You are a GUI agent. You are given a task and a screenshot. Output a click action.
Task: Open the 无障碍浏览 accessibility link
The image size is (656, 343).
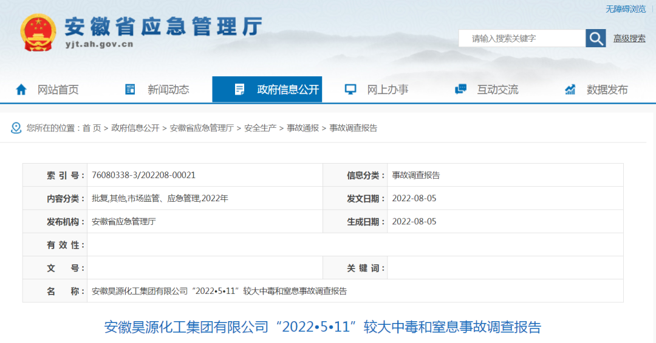[x=626, y=9]
